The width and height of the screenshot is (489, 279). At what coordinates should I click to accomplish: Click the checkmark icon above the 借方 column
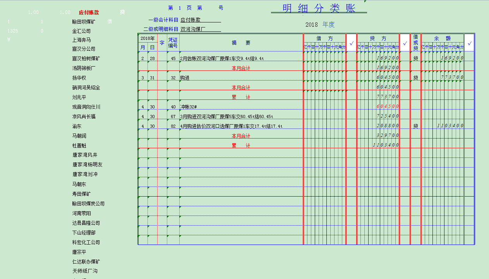point(351,43)
